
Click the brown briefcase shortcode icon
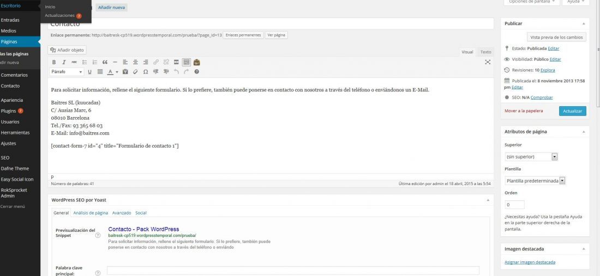click(197, 62)
